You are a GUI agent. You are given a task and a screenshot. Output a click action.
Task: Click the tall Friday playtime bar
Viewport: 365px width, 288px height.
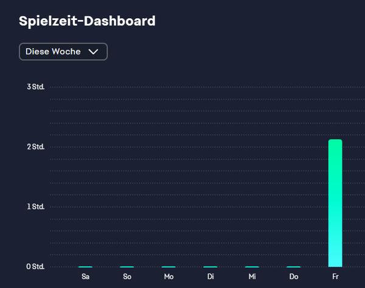(335, 203)
